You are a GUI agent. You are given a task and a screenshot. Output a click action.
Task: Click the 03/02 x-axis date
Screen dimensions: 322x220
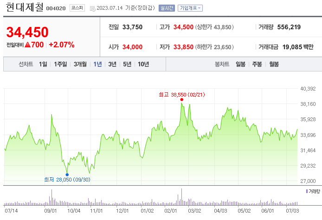point(194,211)
